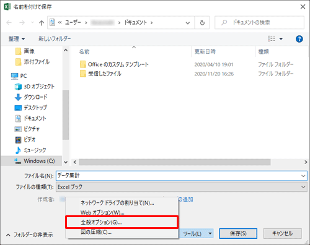Select Office のカスタム テンプレート folder
The image size is (310, 245).
(114, 64)
